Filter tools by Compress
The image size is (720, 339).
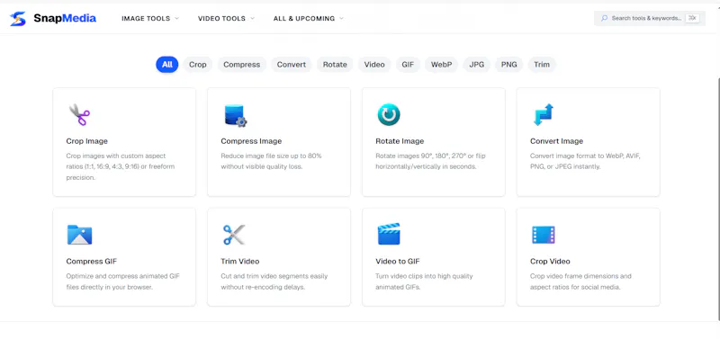pyautogui.click(x=242, y=65)
